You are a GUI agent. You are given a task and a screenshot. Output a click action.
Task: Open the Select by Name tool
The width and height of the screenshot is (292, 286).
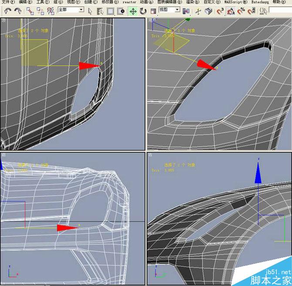click(x=100, y=11)
